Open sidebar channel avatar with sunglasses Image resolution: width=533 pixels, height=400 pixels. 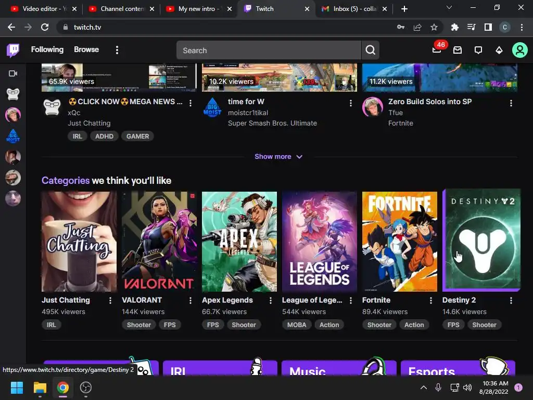click(13, 178)
